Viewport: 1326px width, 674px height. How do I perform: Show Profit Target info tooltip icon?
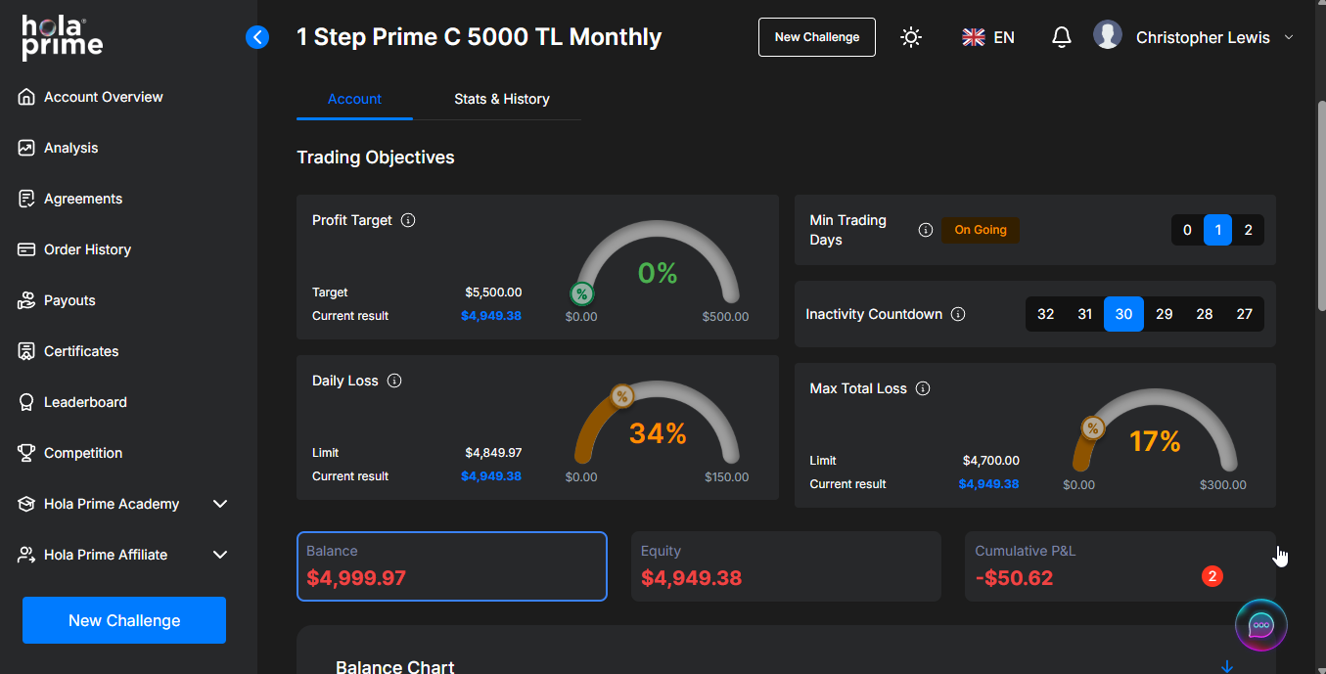pos(408,220)
